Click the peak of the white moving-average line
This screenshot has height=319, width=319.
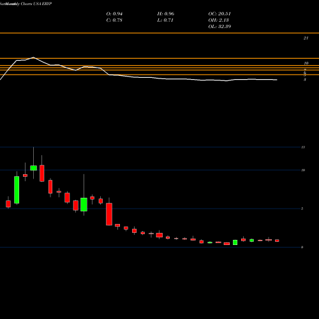[x=33, y=57]
